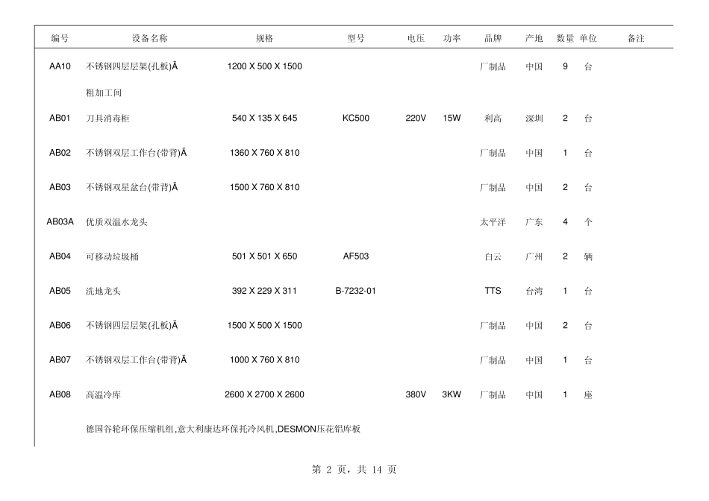709x501 pixels.
Task: Click spec 540 X 135 X 645
Action: click(264, 119)
